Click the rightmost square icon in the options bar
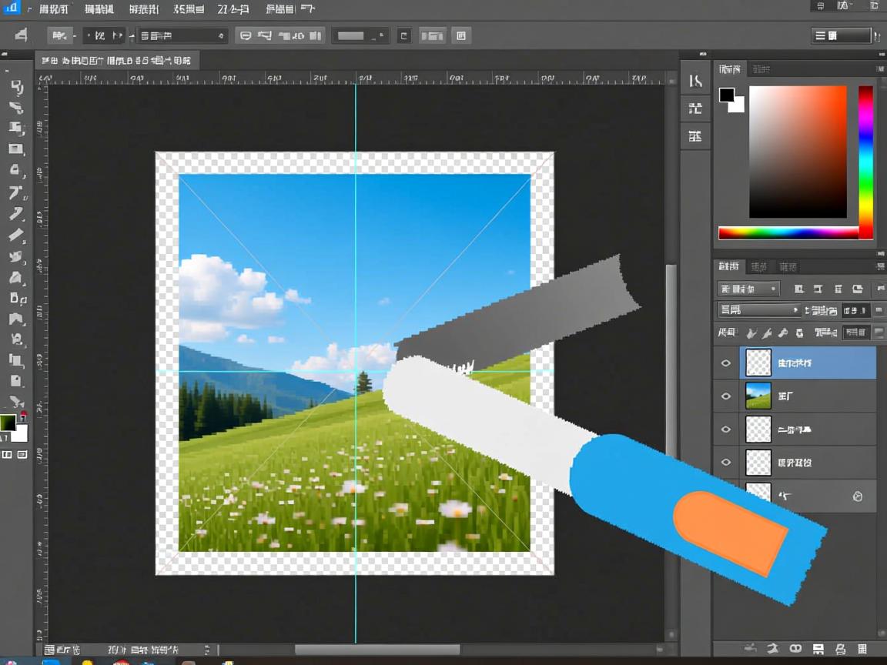Viewport: 887px width, 665px height. pyautogui.click(x=461, y=35)
